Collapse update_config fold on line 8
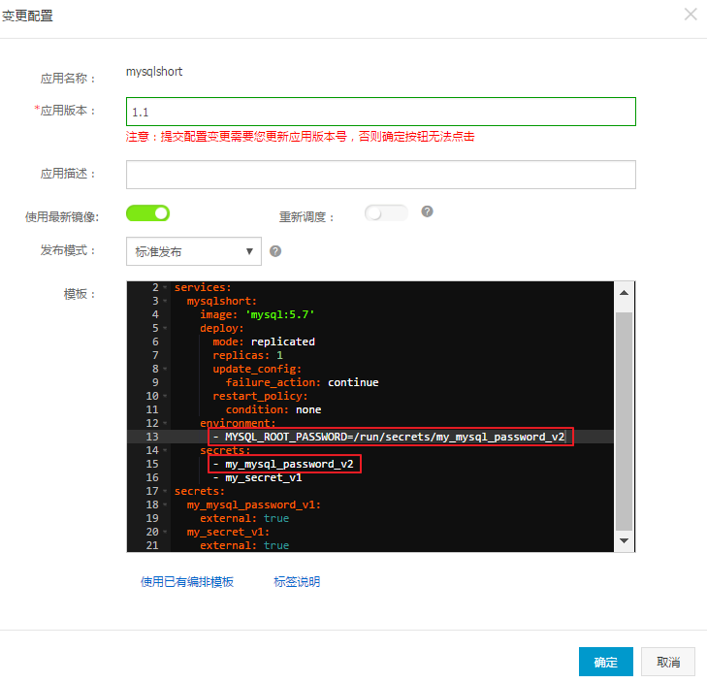Image resolution: width=707 pixels, height=683 pixels. point(165,369)
